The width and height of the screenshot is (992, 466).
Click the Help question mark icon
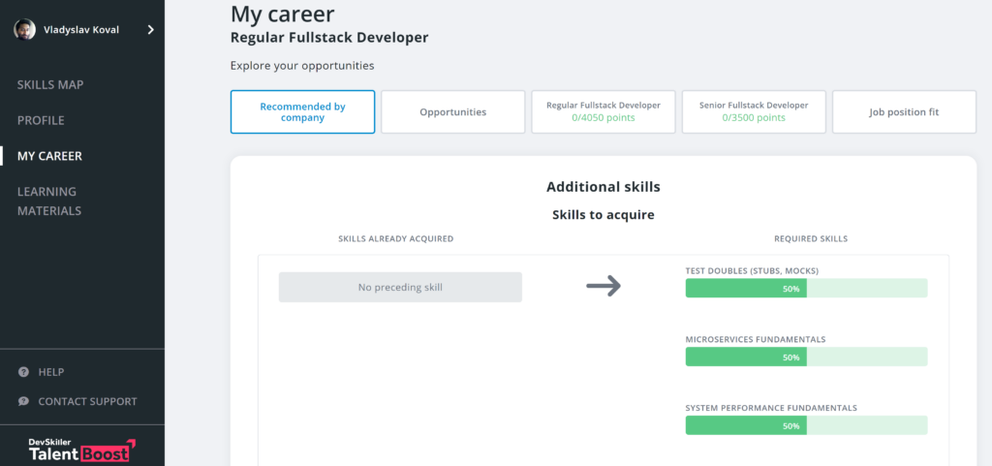click(23, 372)
